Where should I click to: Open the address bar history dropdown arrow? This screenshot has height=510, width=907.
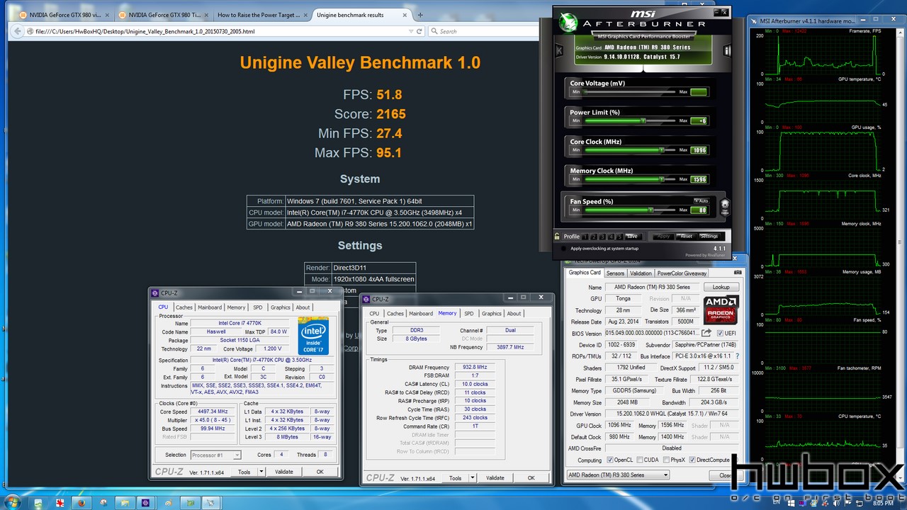pyautogui.click(x=411, y=31)
